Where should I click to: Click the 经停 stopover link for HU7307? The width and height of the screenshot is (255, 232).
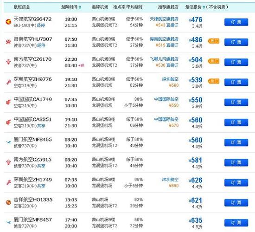pos(41,45)
